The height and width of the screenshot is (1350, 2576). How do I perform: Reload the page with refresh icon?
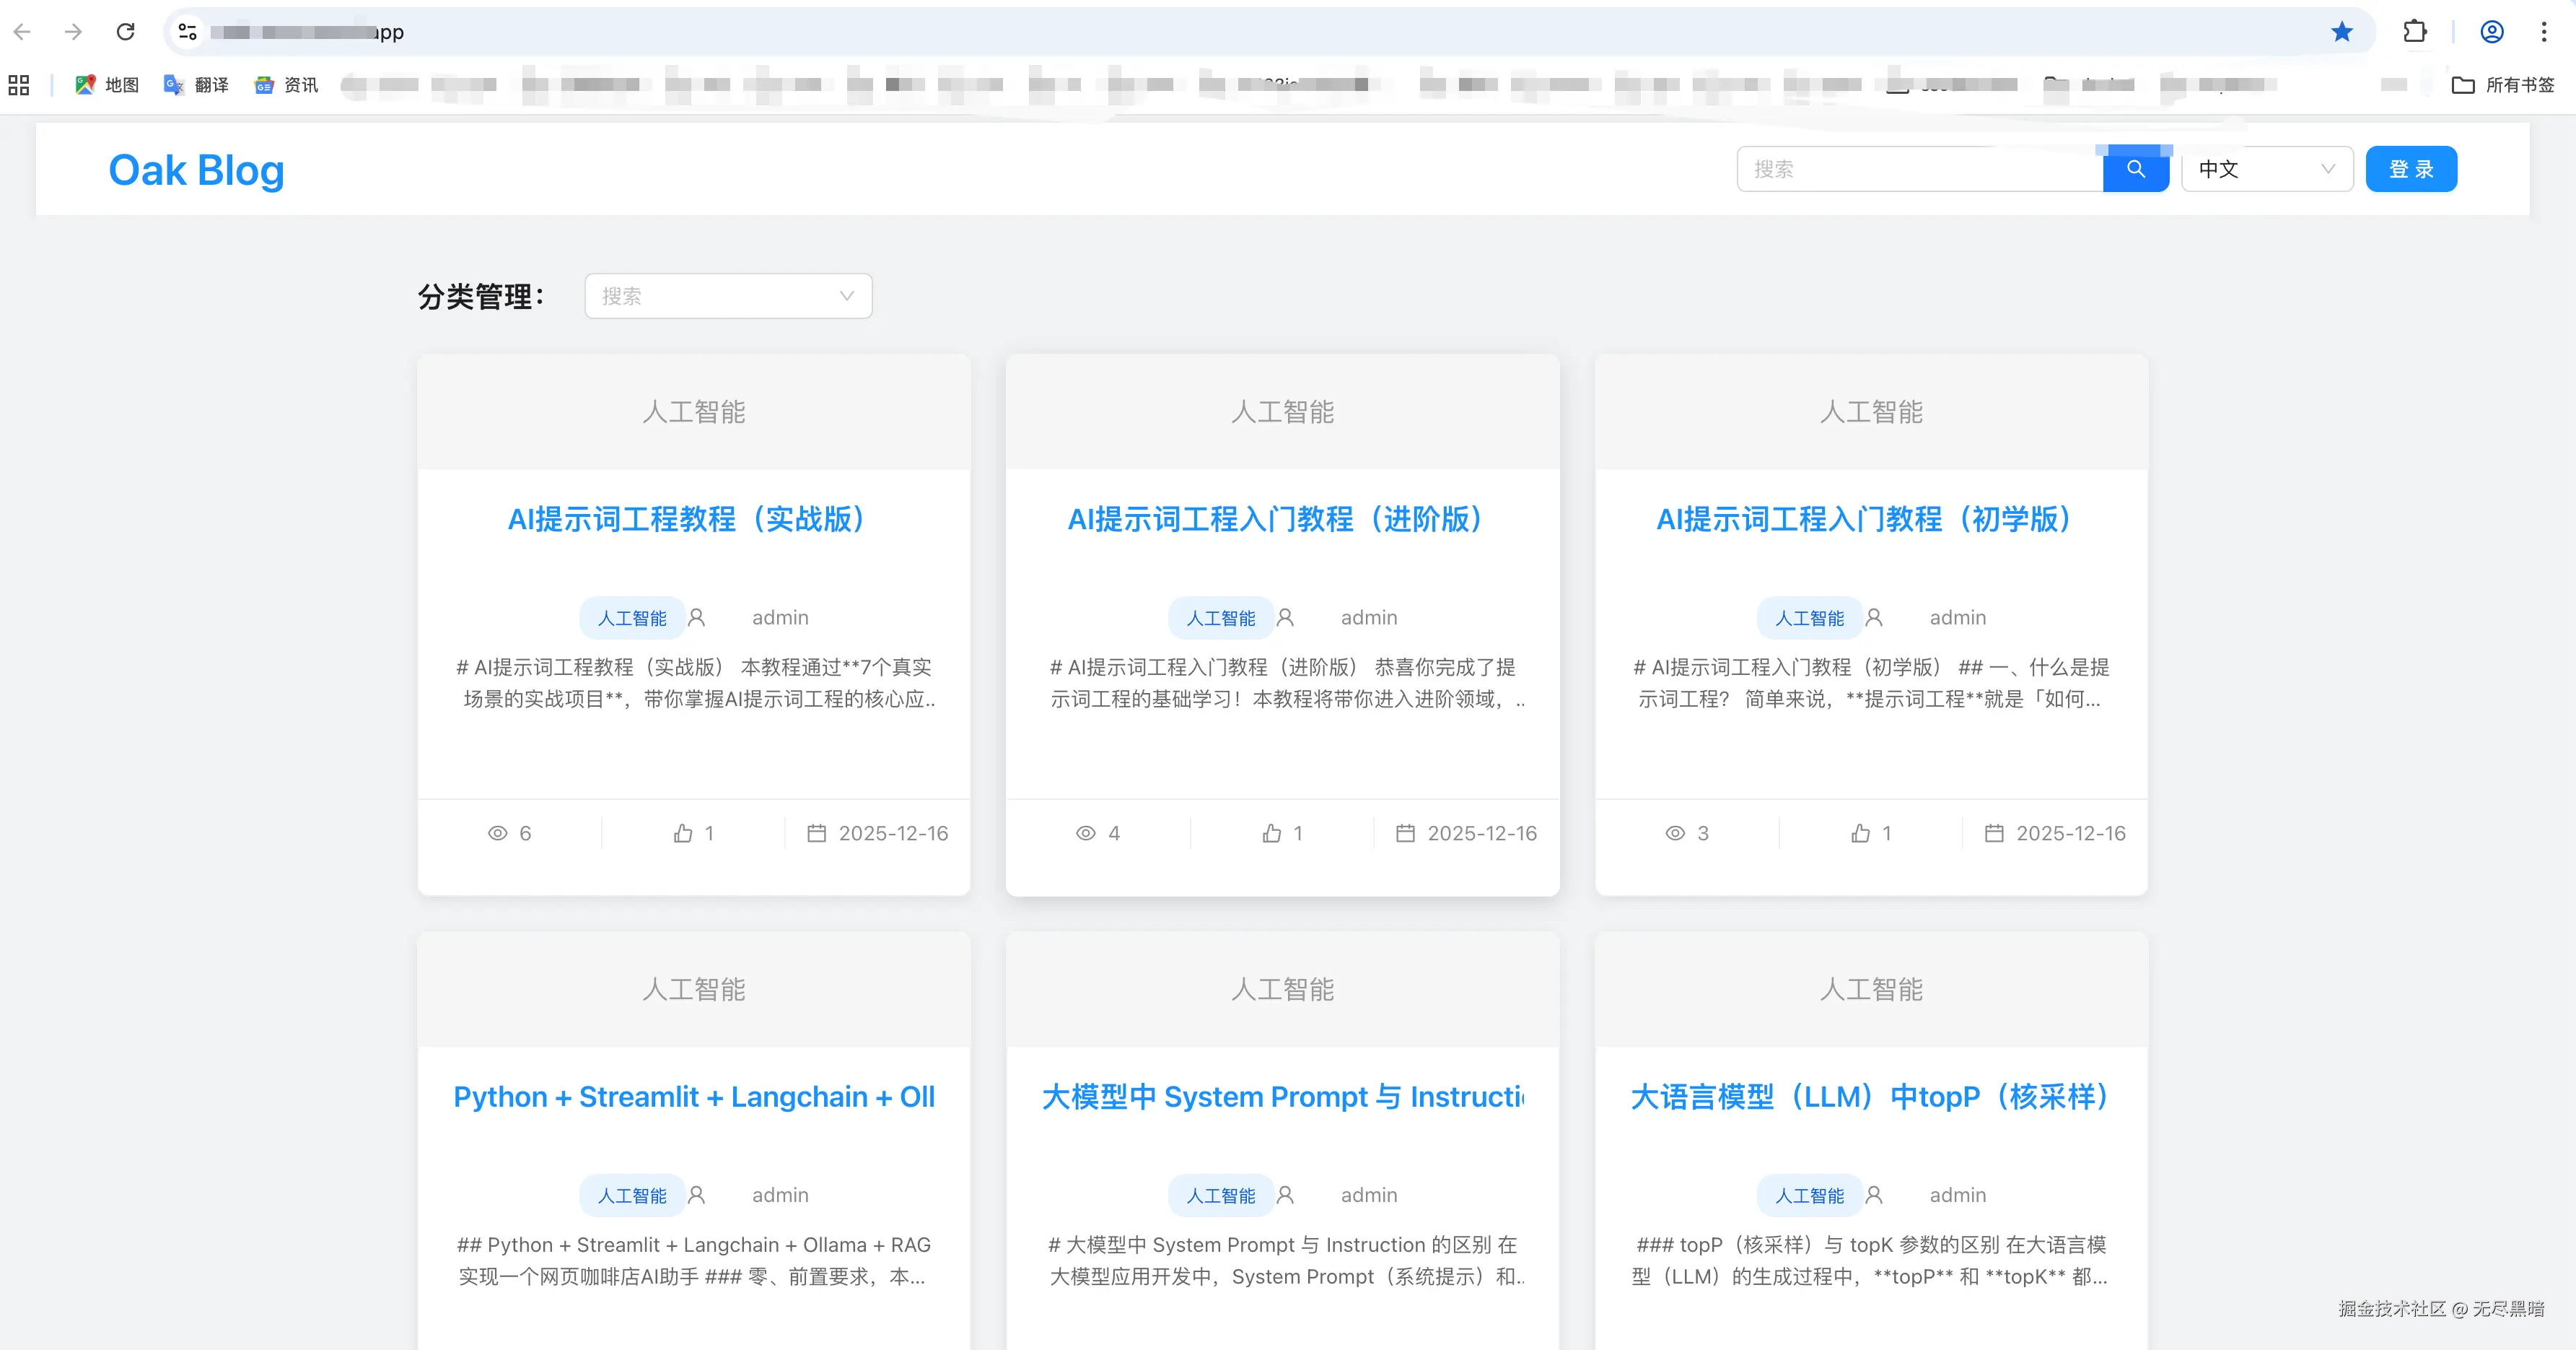(125, 32)
